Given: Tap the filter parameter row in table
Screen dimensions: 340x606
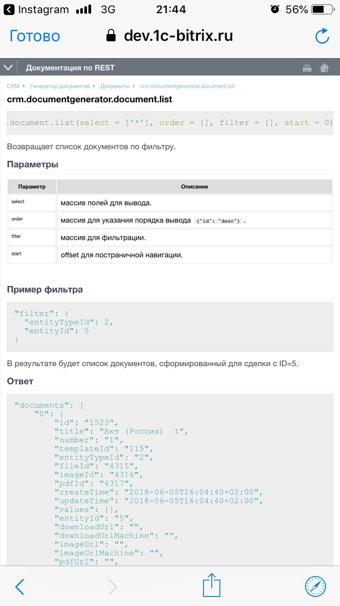Looking at the screenshot, I should pyautogui.click(x=170, y=237).
